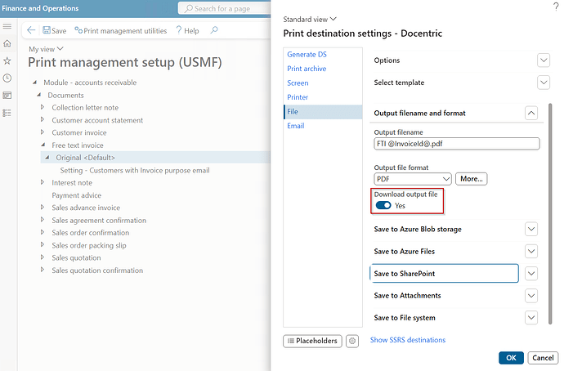Viewport: 564px width, 371px height.
Task: Click Save in the action pane
Action: 55,30
